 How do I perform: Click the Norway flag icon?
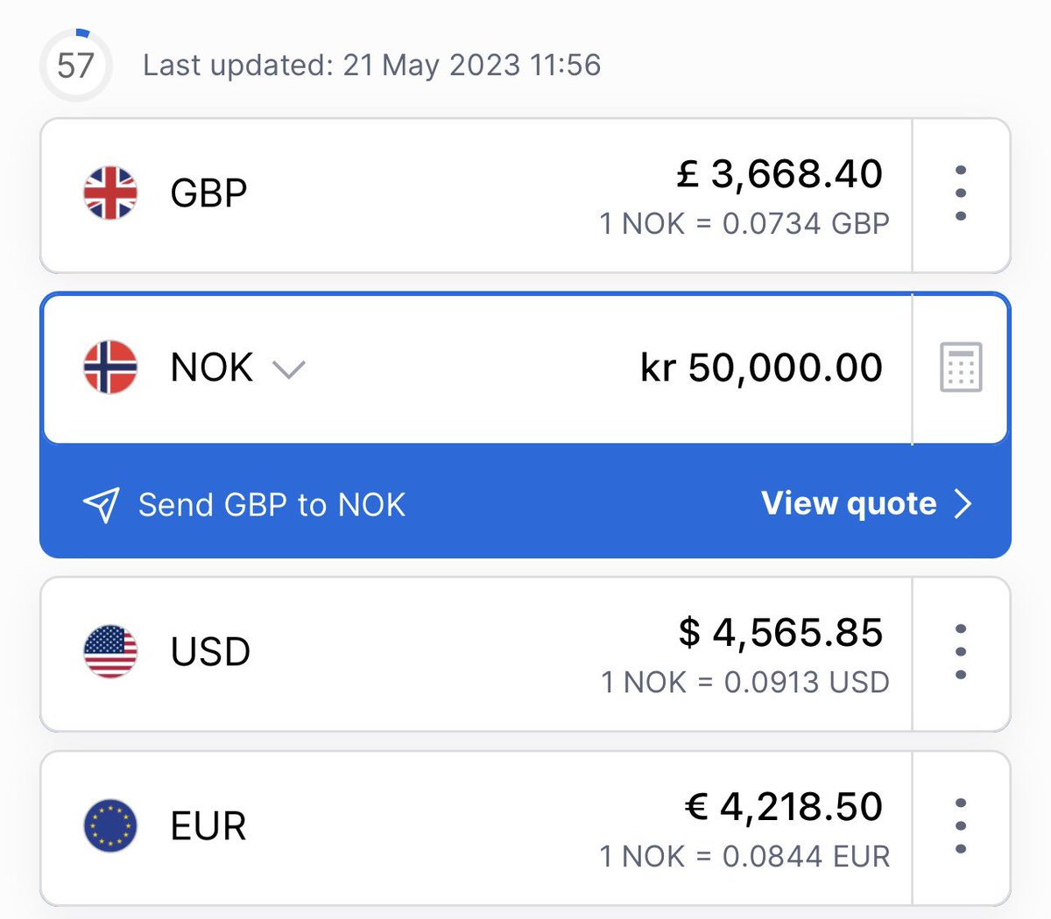coord(110,367)
